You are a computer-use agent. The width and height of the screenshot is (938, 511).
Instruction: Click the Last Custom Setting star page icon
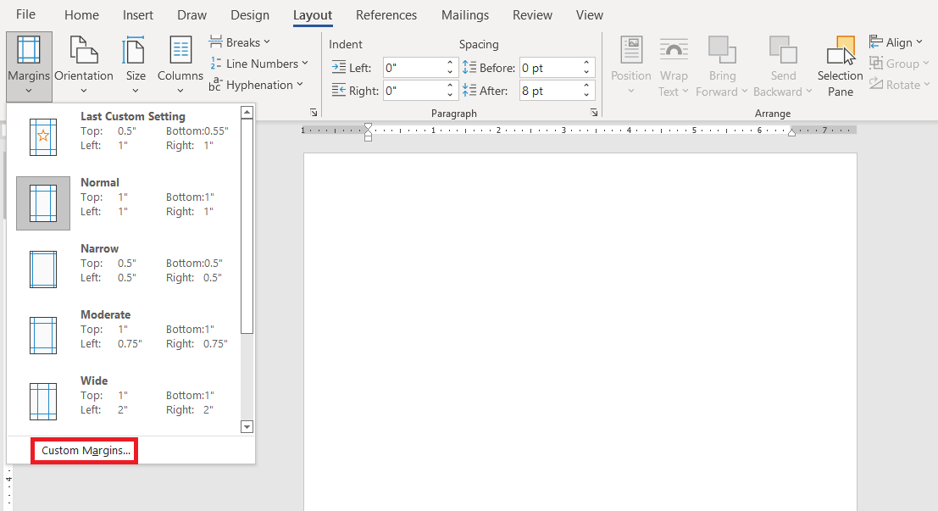coord(43,137)
